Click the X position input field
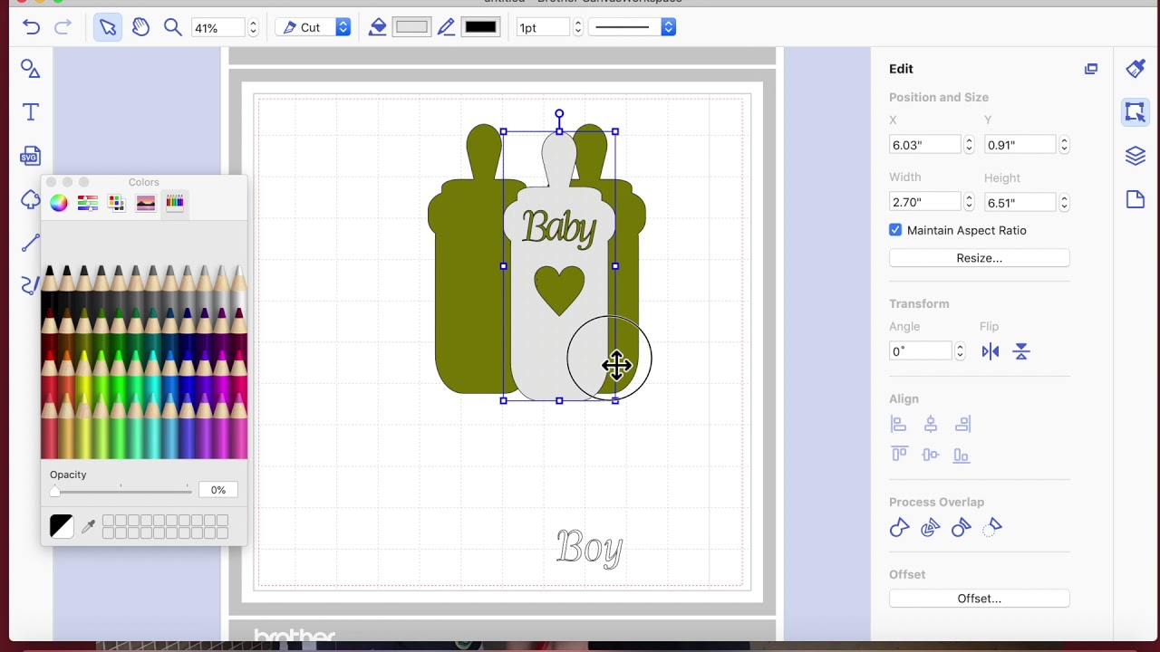Screen dimensions: 1160x652 (x=924, y=145)
